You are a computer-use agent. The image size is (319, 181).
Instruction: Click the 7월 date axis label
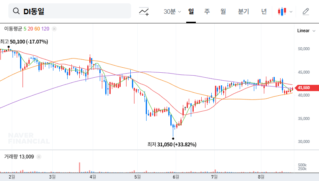(x=214, y=177)
